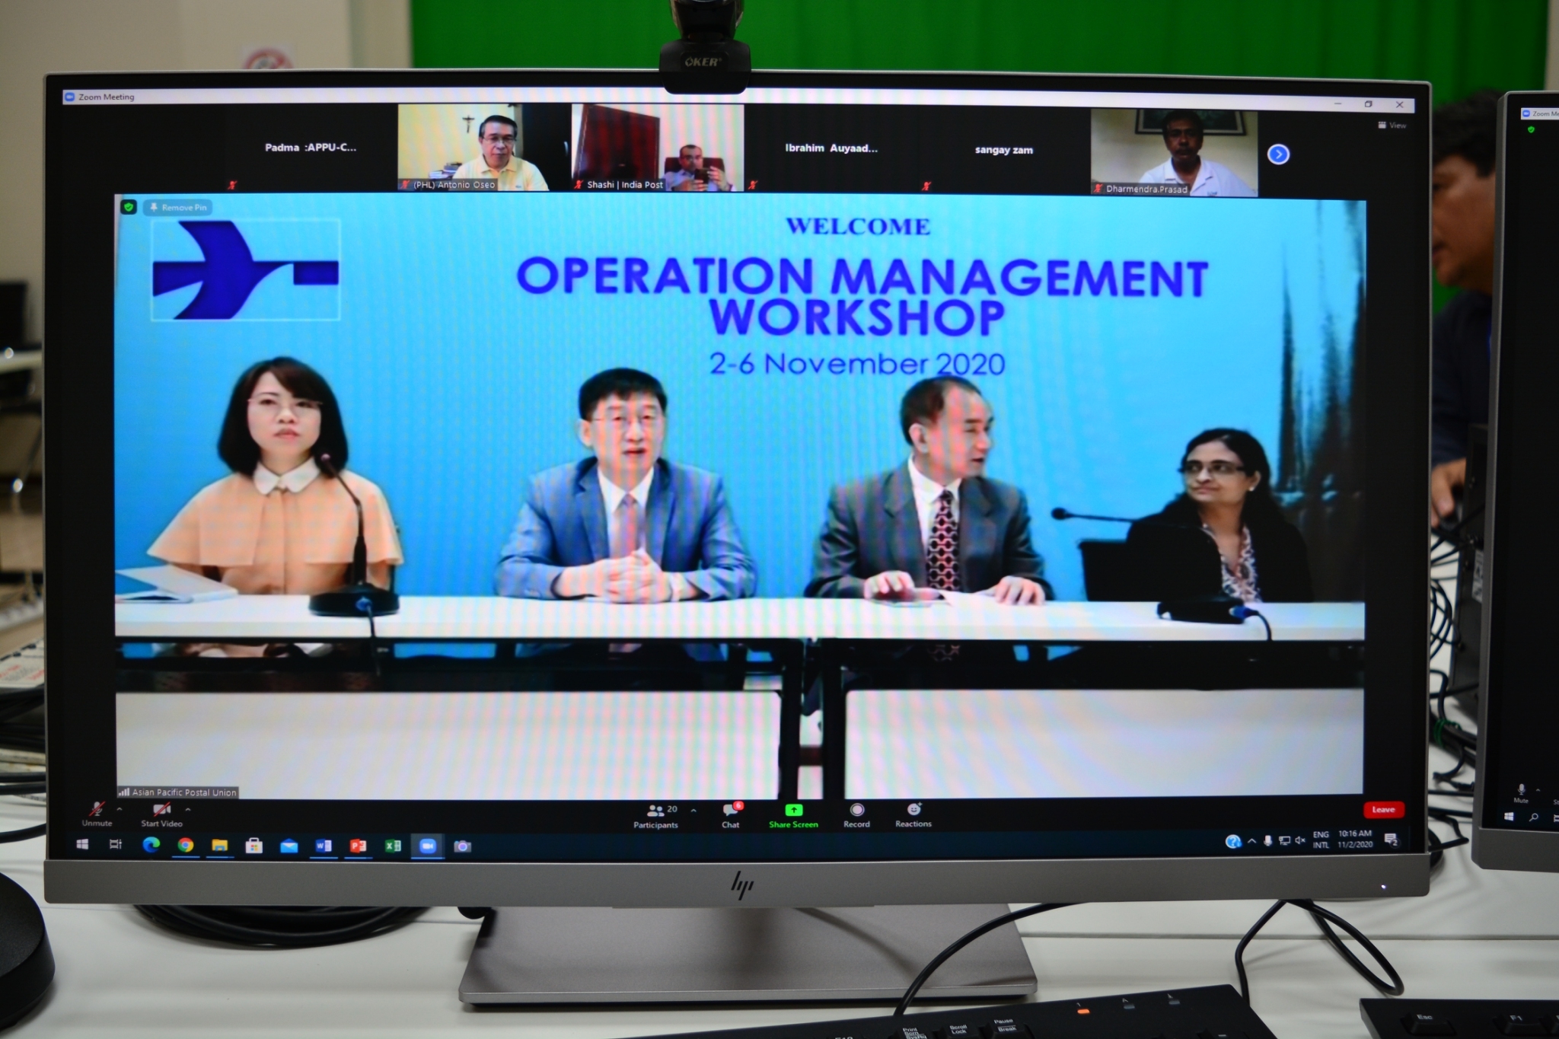Switch to PowerPoint on taskbar
This screenshot has height=1039, width=1559.
coord(358,846)
